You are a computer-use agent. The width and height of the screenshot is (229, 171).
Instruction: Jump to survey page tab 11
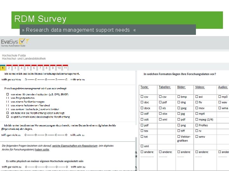(66, 68)
